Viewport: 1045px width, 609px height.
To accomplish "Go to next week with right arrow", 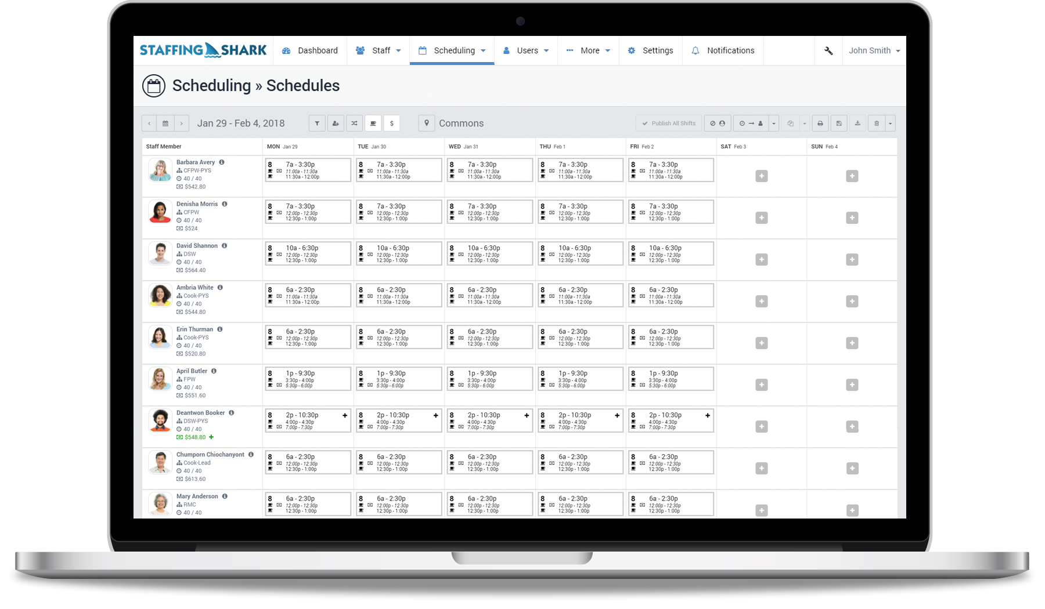I will 182,124.
